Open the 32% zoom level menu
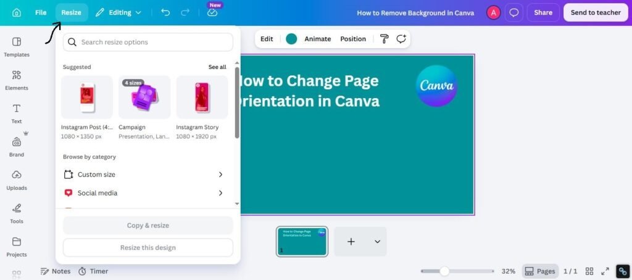 pos(509,271)
